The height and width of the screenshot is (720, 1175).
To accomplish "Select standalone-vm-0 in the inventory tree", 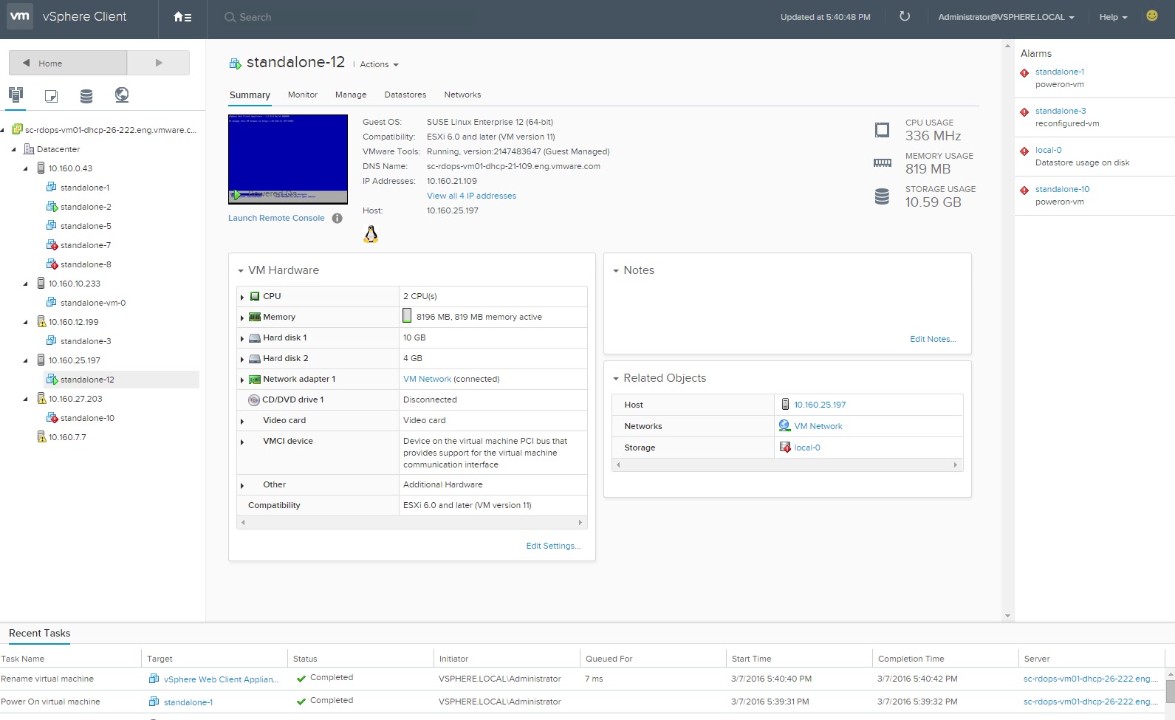I will pos(93,303).
